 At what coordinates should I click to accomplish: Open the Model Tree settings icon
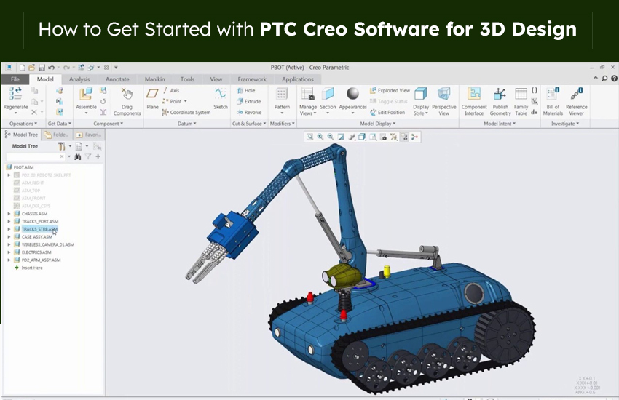[x=62, y=147]
